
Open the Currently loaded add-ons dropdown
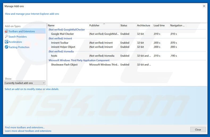pos(25,83)
